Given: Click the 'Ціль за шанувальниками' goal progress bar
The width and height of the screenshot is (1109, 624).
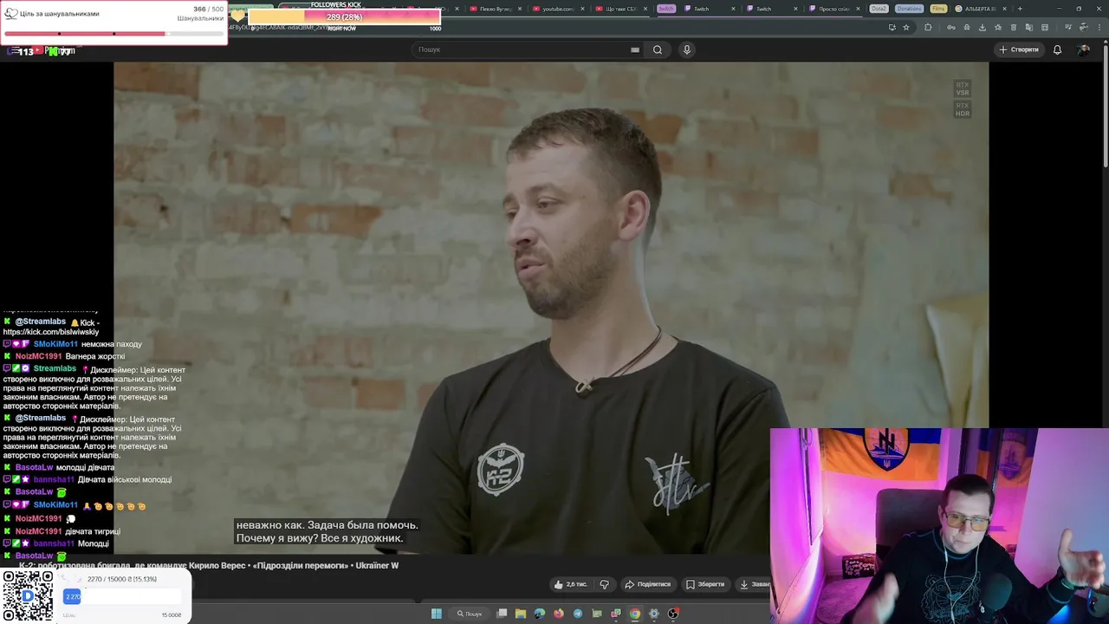Looking at the screenshot, I should pyautogui.click(x=113, y=34).
